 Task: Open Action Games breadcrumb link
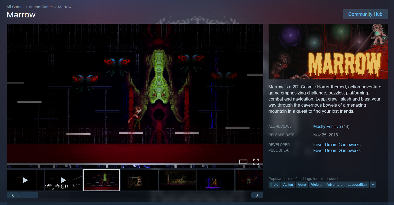[41, 7]
